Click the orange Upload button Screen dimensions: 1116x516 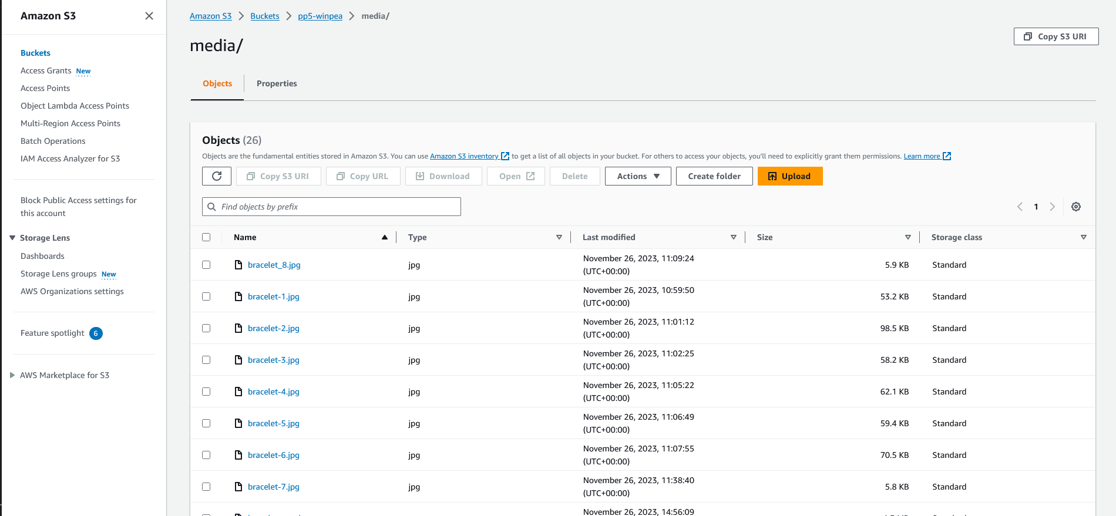790,176
